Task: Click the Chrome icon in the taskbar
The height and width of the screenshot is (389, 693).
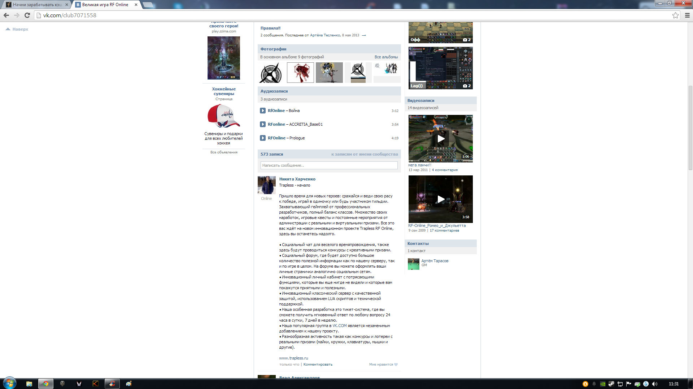Action: [x=46, y=384]
